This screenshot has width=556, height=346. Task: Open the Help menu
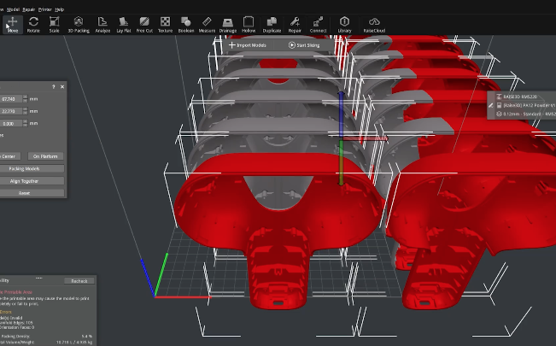click(59, 9)
